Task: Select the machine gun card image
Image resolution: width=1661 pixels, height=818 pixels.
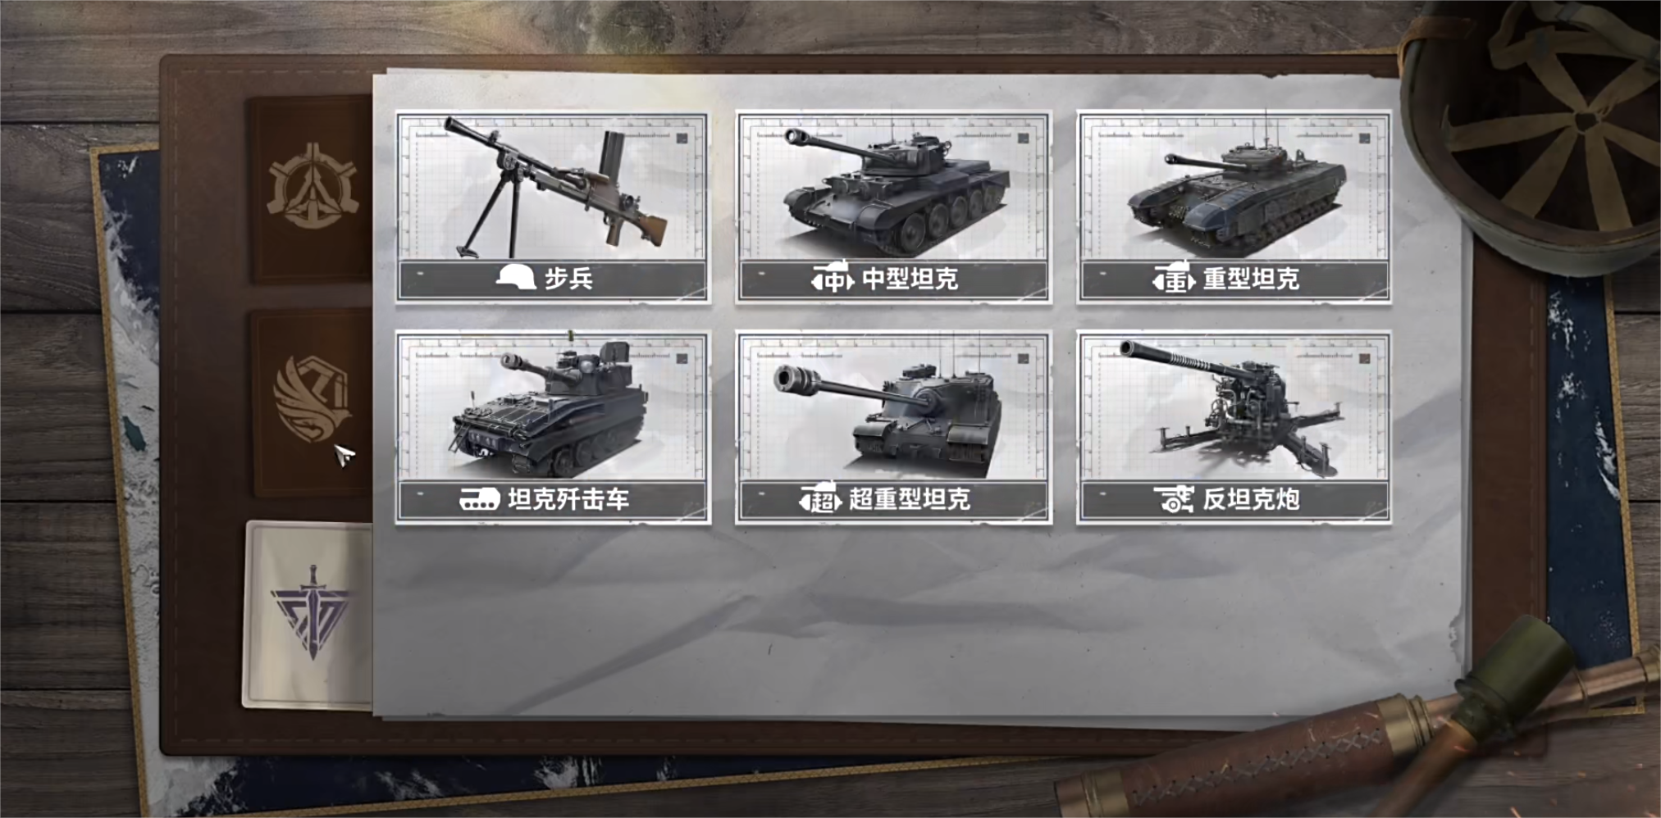Action: click(x=553, y=188)
